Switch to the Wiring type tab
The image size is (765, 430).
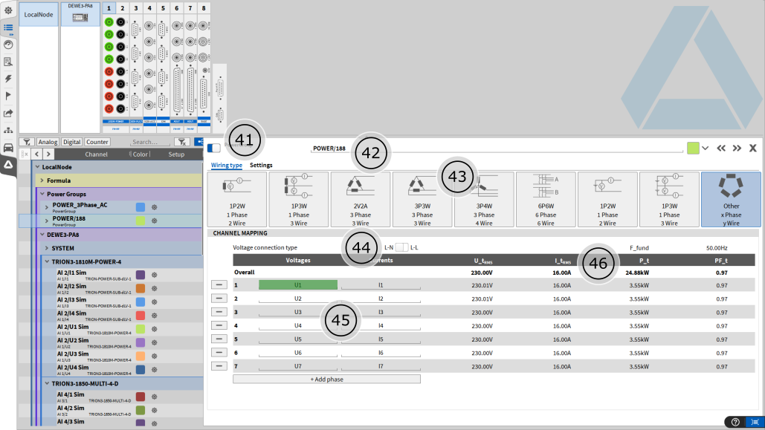click(x=226, y=166)
